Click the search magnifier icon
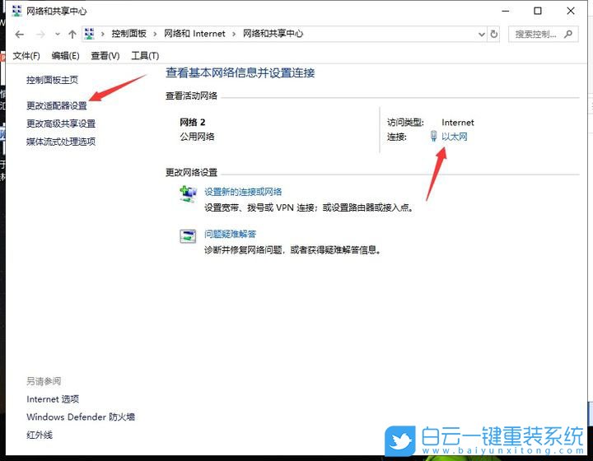This screenshot has width=593, height=461. pos(568,34)
